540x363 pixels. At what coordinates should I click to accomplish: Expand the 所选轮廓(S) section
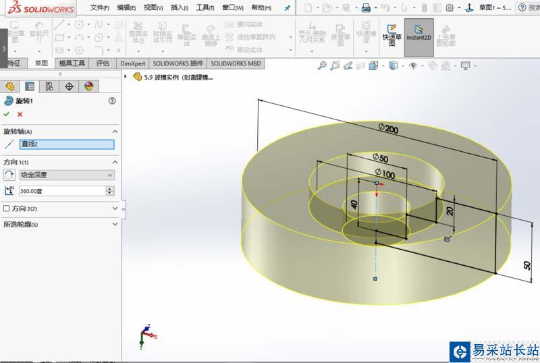tap(115, 224)
